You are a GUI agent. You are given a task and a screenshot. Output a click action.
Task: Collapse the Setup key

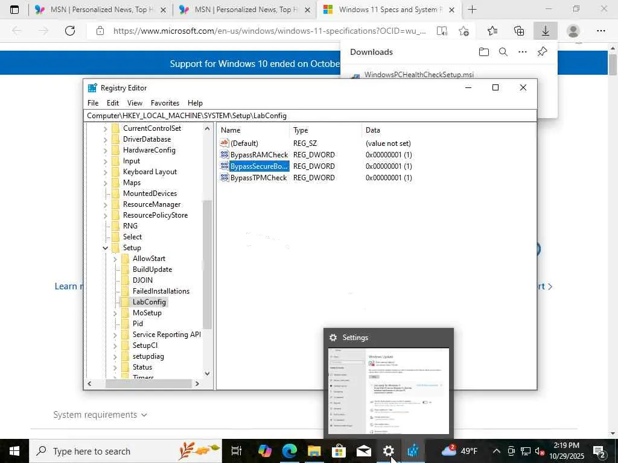(x=105, y=248)
